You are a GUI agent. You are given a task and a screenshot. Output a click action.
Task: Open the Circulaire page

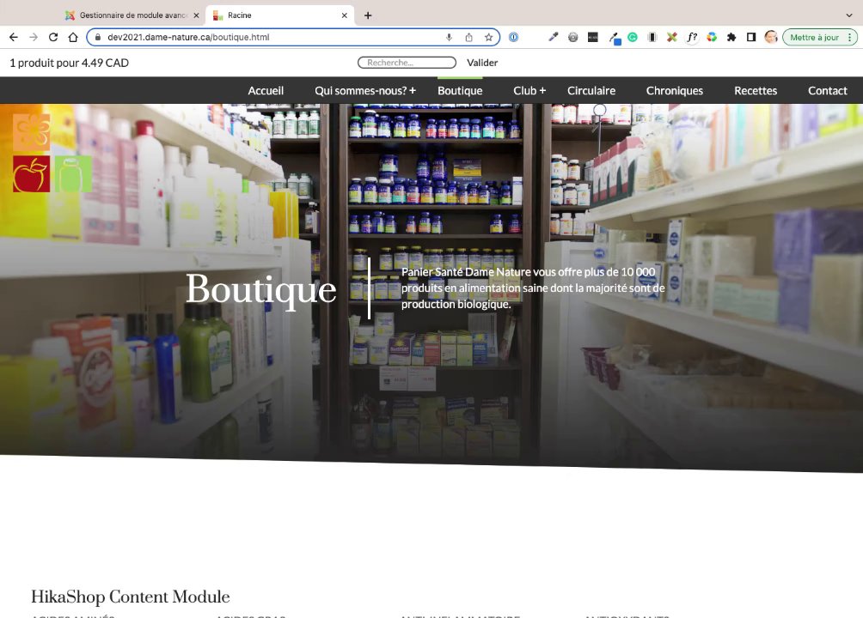(x=591, y=91)
